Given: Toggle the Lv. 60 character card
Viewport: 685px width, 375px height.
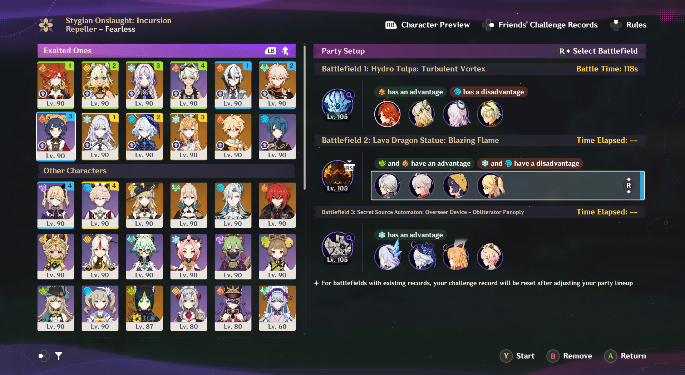Looking at the screenshot, I should (x=277, y=308).
